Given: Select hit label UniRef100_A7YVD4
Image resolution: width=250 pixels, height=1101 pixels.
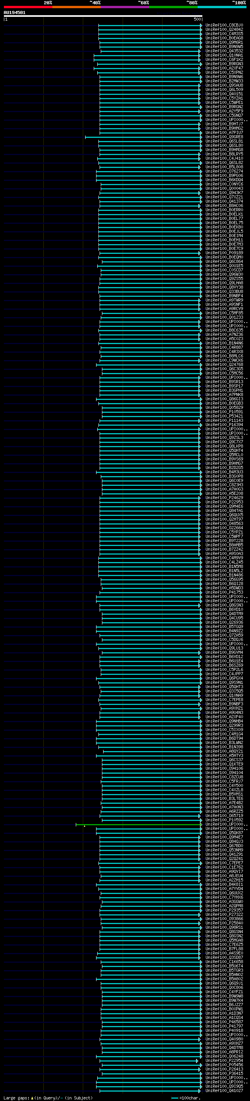Looking at the screenshot, I should tap(224, 889).
